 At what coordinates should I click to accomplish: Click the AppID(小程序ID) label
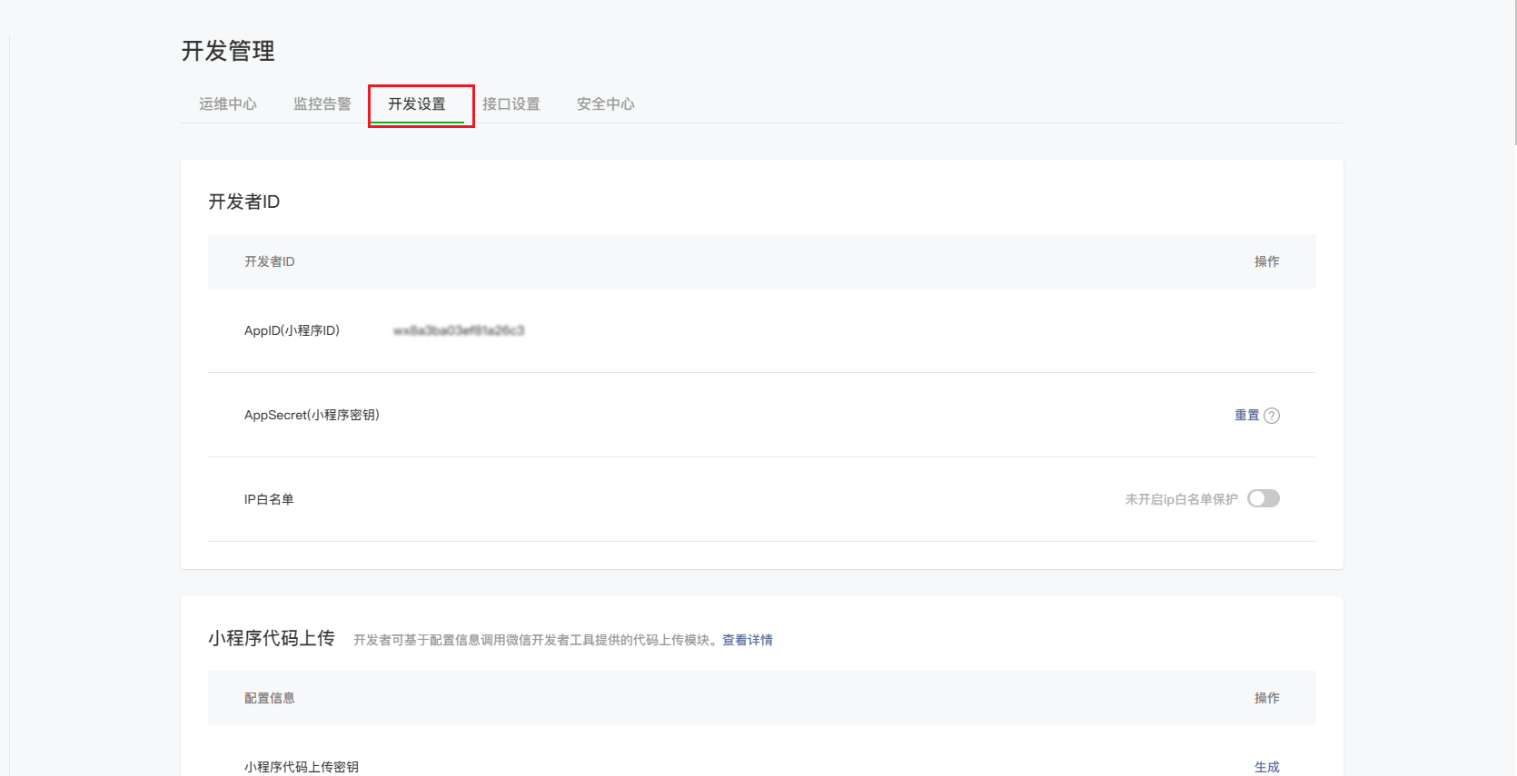pos(292,330)
